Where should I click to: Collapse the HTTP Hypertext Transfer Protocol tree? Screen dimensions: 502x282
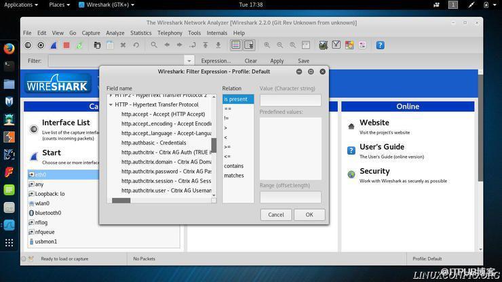coord(111,104)
